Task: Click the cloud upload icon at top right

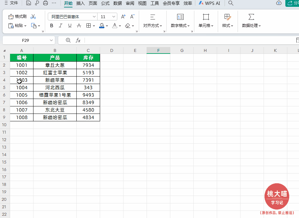Action: point(279,3)
